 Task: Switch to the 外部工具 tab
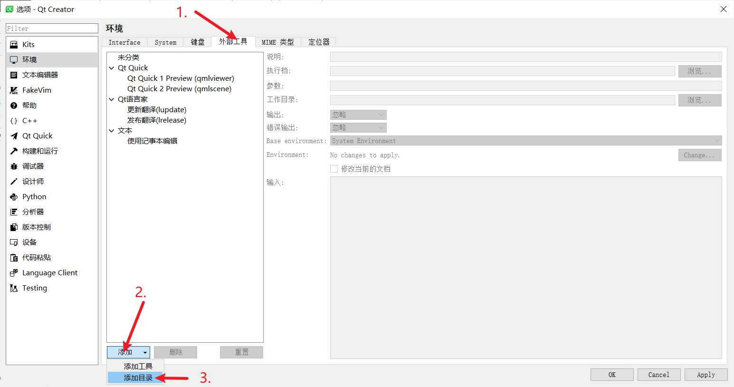coord(233,41)
